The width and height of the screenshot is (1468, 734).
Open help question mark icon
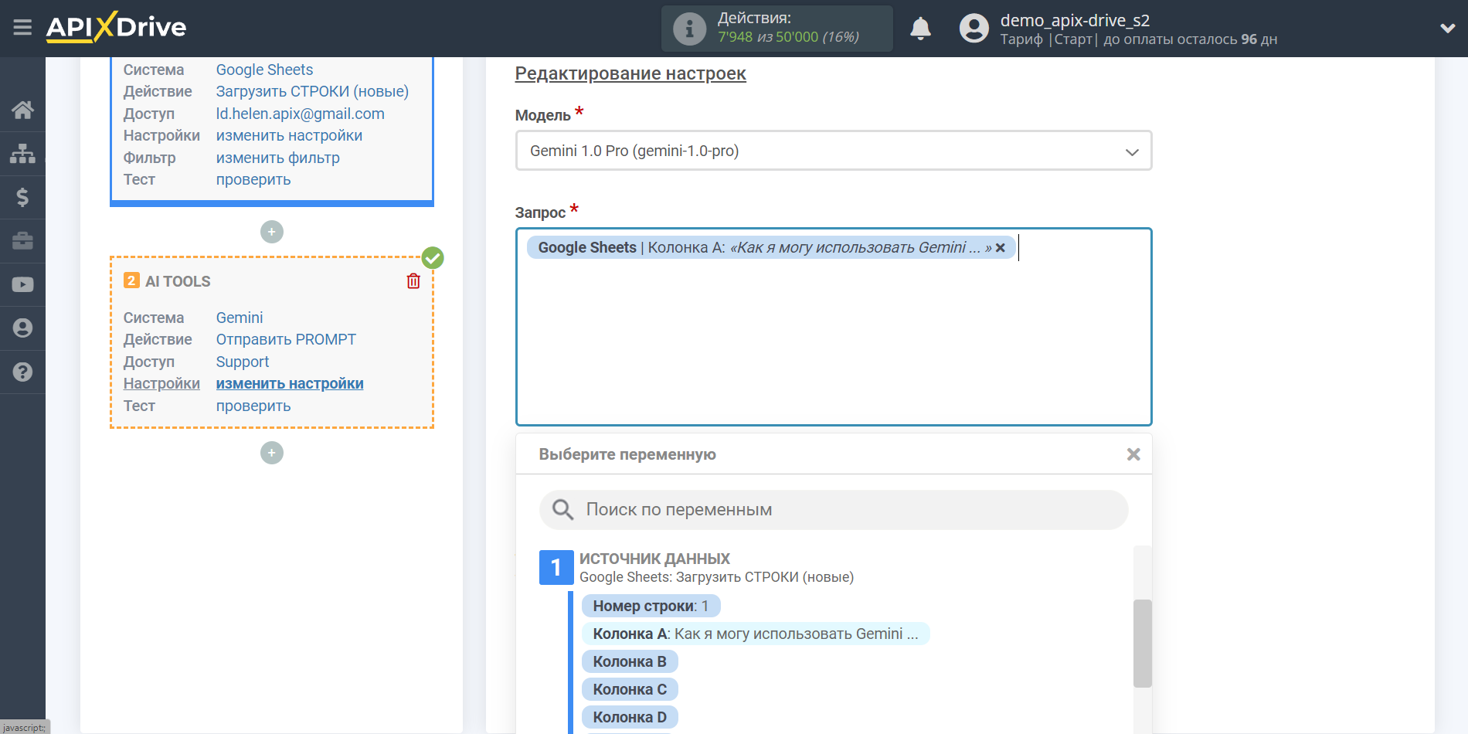(22, 372)
